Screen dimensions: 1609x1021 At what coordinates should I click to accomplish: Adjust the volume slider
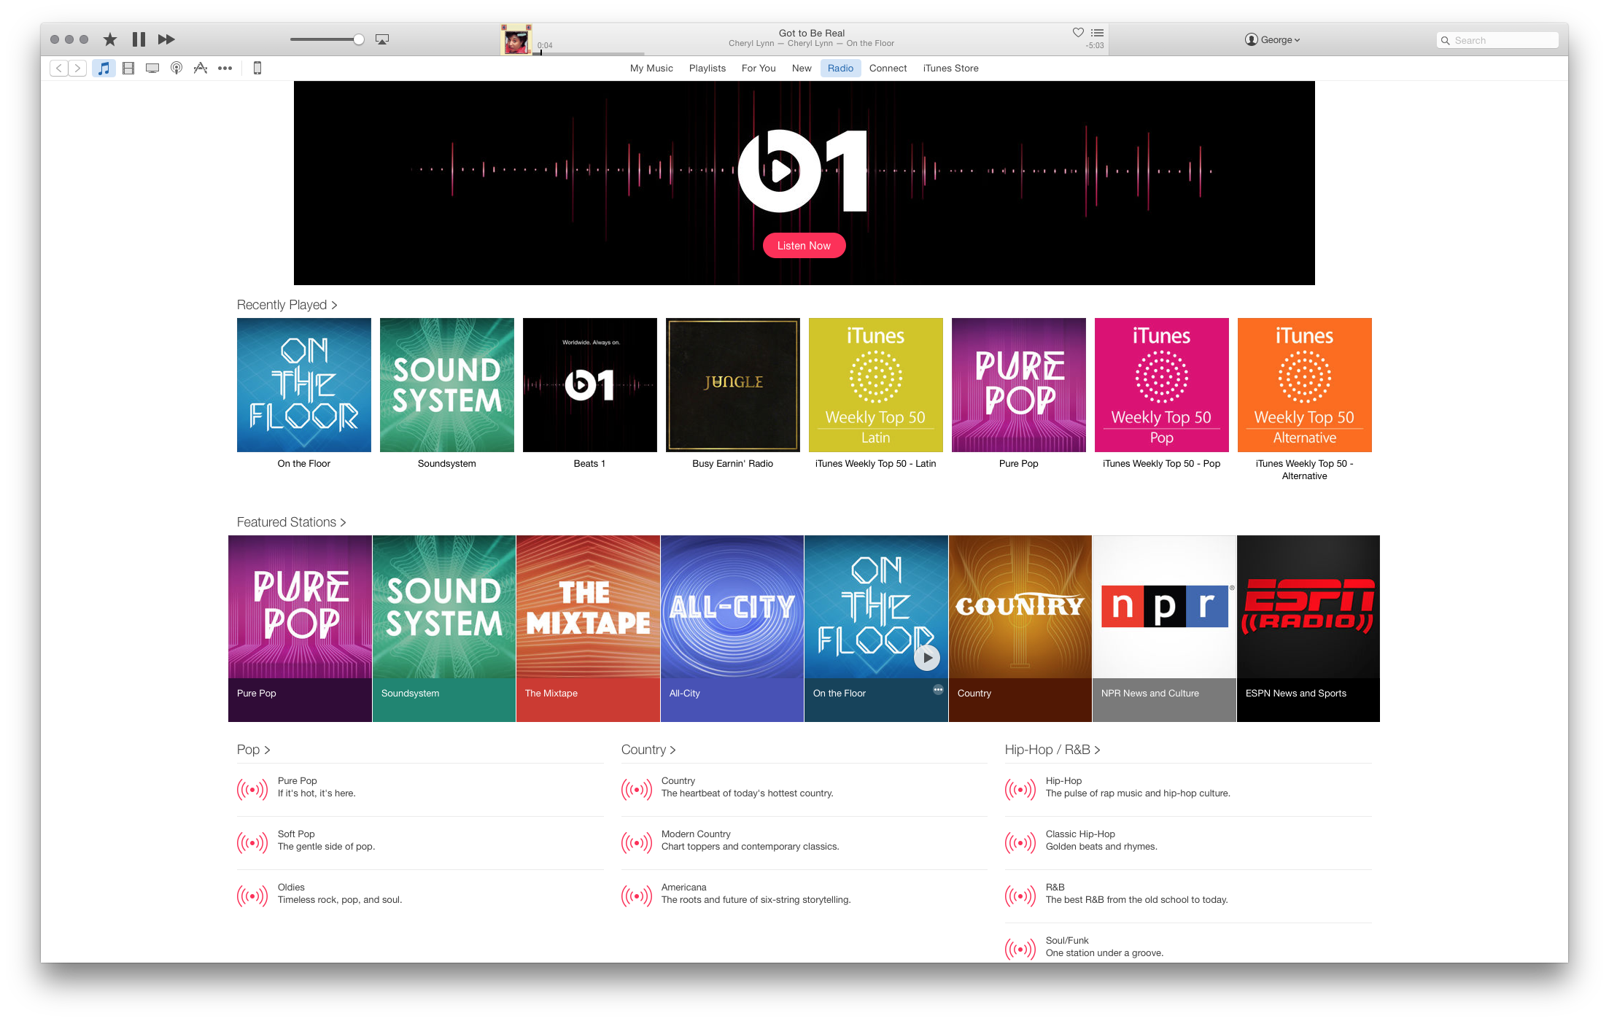point(327,39)
